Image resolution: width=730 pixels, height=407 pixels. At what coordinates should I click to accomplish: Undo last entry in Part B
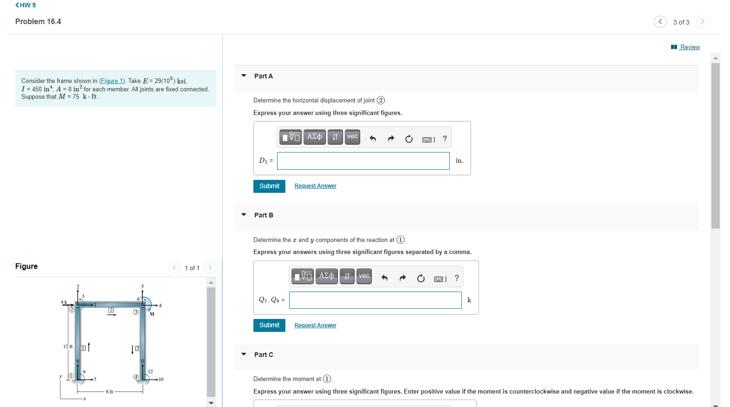click(384, 278)
